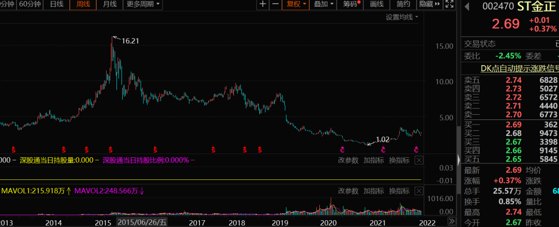Viewport: 559px width, 227px height.
Task: Click DK点自动提示涨跌信号 link
Action: 519,68
